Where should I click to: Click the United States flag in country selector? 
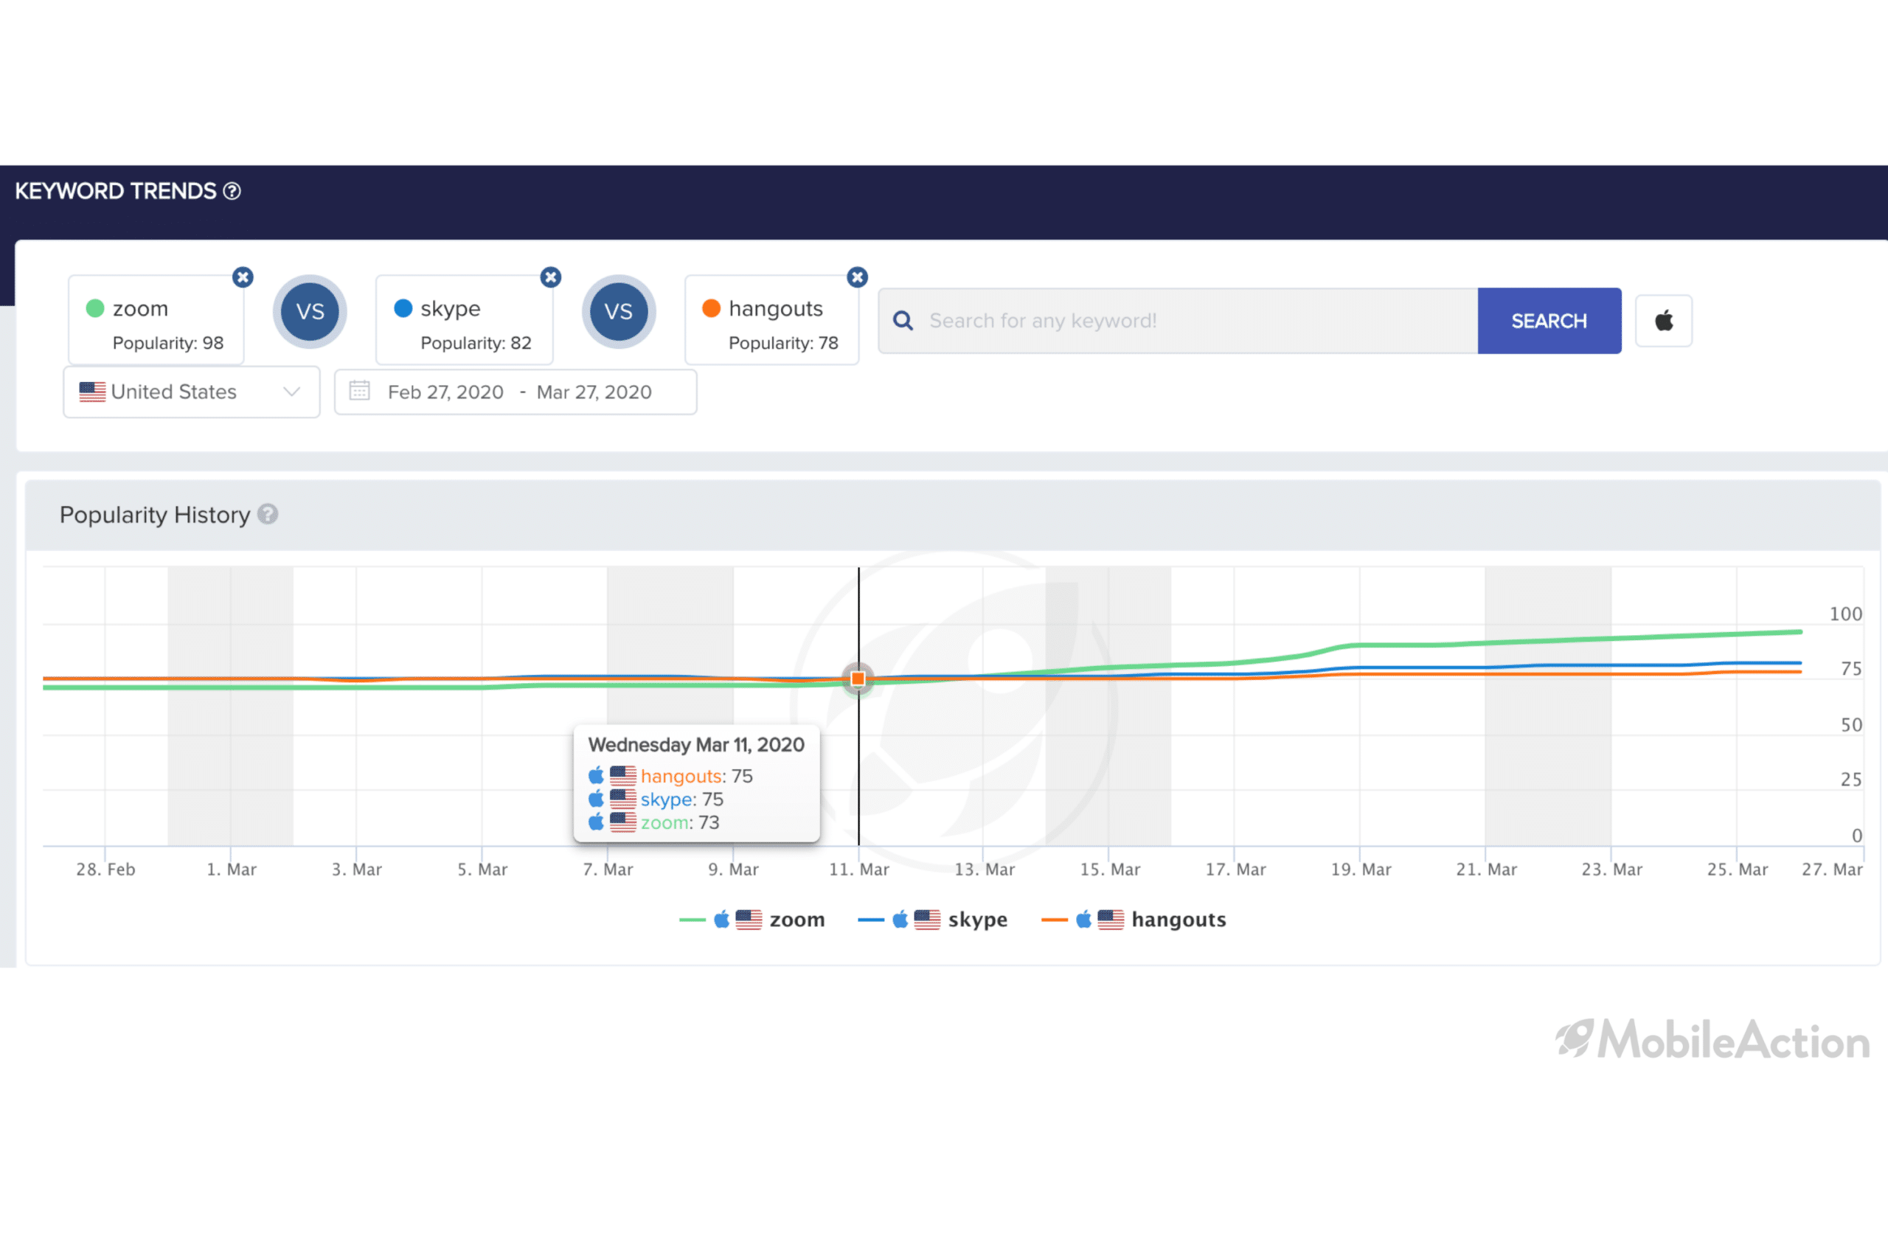(x=92, y=392)
